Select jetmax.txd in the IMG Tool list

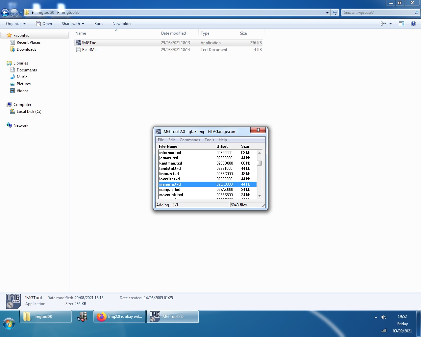pyautogui.click(x=207, y=158)
